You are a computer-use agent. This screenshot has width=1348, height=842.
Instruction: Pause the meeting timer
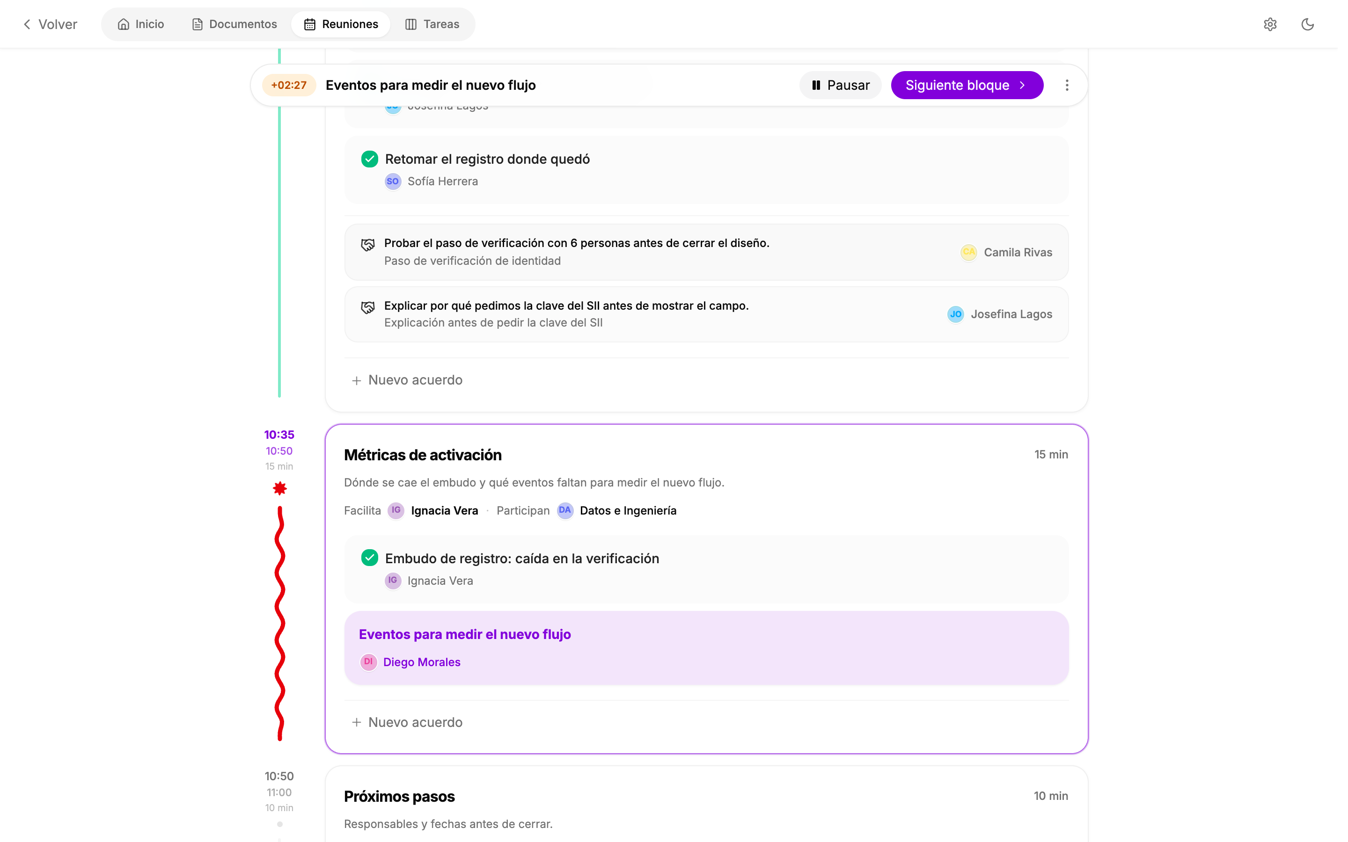point(840,85)
